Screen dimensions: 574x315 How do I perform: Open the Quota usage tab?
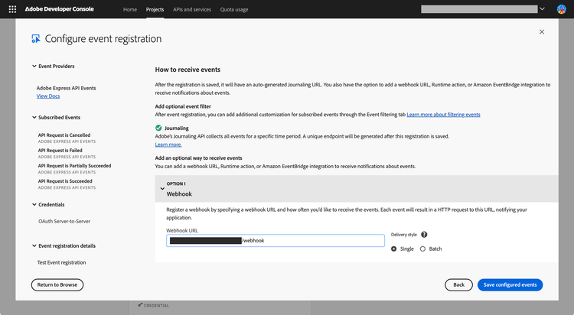click(x=234, y=9)
